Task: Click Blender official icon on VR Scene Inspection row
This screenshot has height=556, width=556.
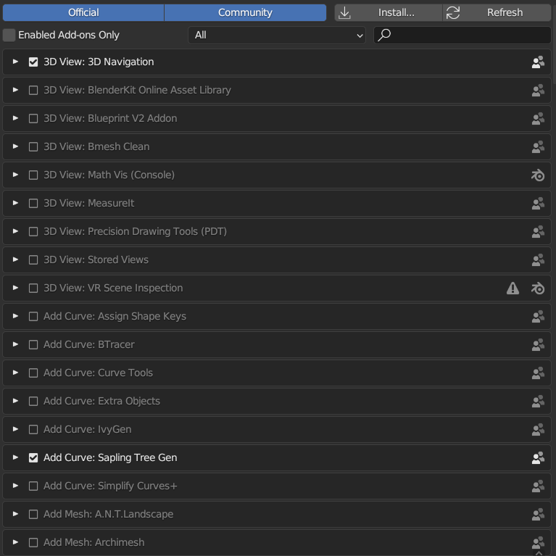Action: pos(538,289)
